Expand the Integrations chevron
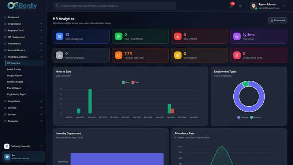 [x=41, y=101]
